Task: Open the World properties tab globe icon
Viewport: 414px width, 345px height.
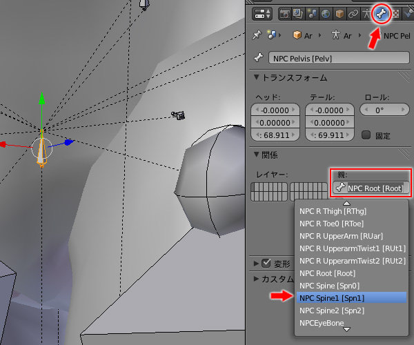Action: coord(326,14)
